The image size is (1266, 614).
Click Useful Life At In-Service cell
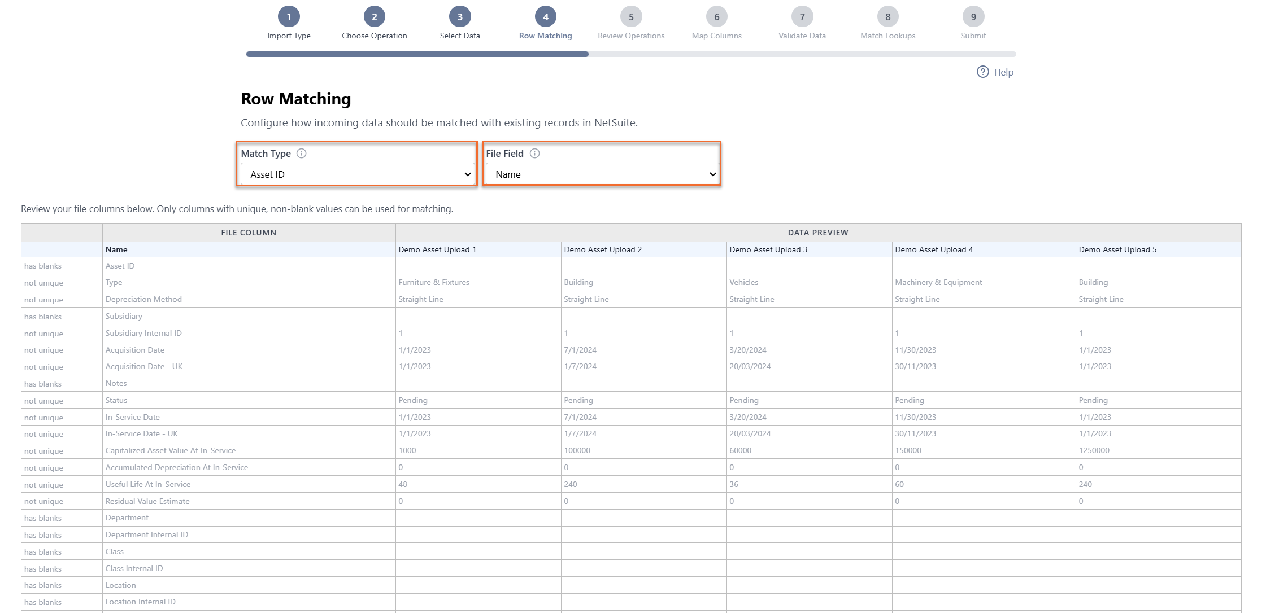(249, 484)
